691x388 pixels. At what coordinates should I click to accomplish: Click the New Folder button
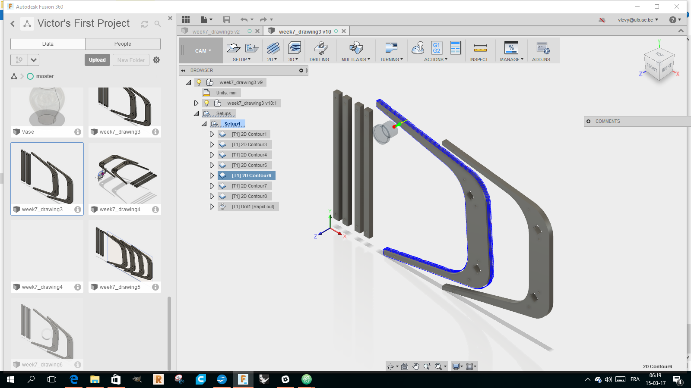click(131, 60)
